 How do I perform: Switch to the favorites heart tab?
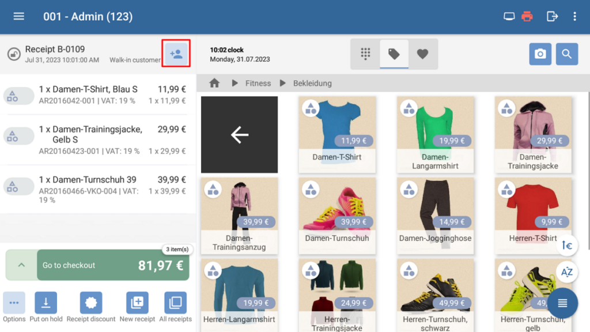coord(423,54)
